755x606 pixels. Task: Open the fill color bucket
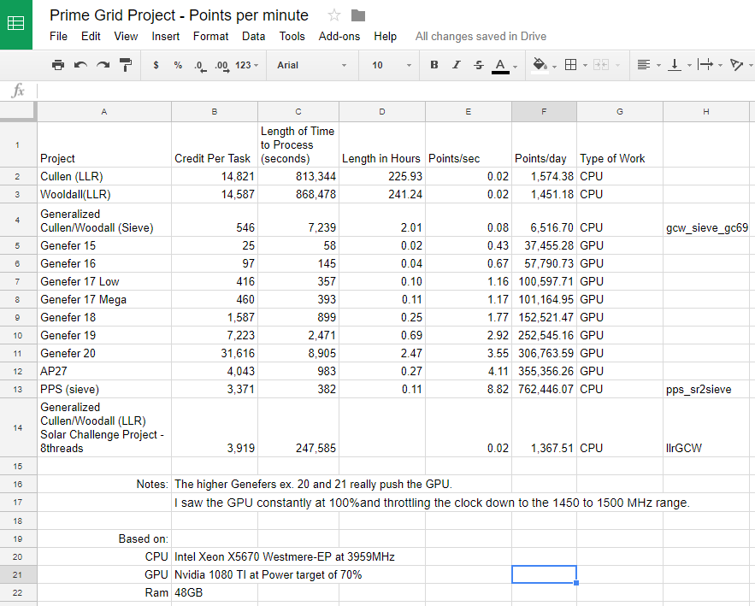tap(540, 66)
